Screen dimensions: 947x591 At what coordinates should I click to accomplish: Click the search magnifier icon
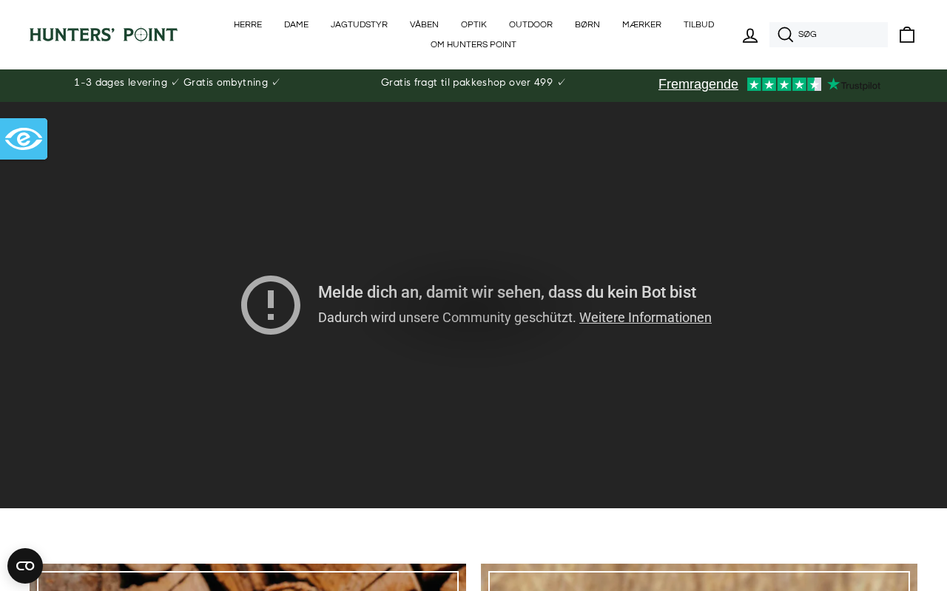[x=785, y=35]
